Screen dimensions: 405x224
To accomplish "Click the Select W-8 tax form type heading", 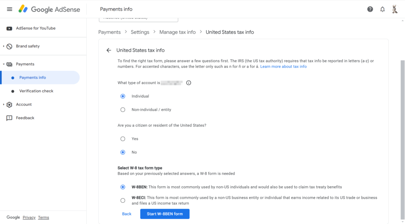I will click(x=140, y=168).
